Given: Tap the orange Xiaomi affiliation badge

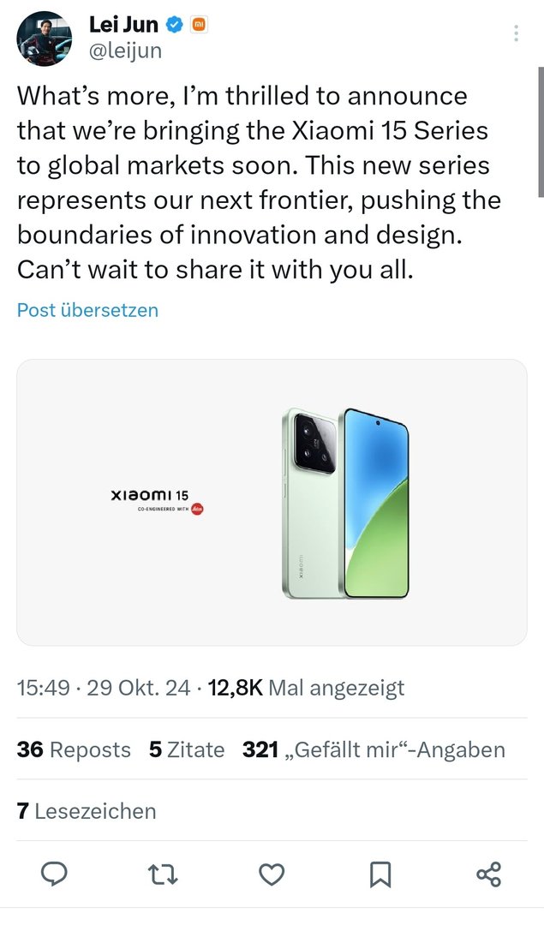Looking at the screenshot, I should click(x=200, y=24).
